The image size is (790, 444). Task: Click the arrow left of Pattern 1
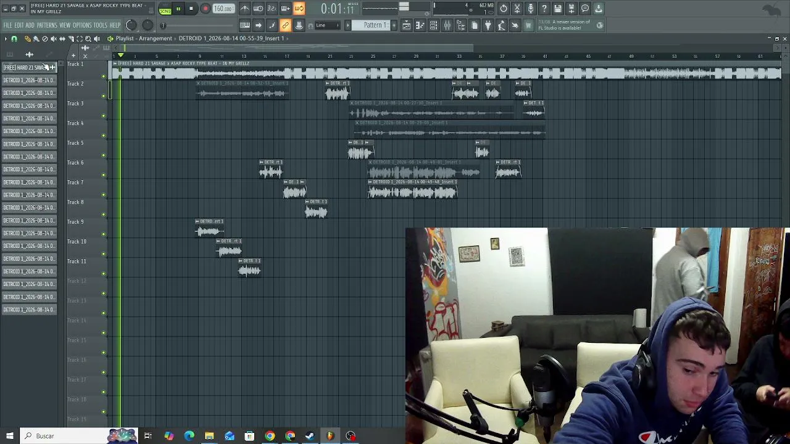tap(347, 25)
